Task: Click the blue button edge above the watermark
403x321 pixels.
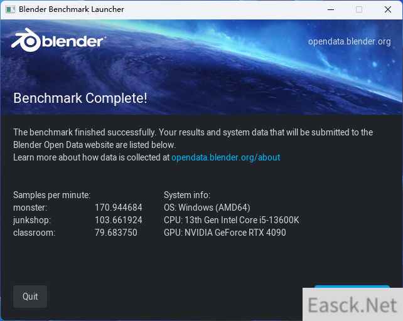Action: pos(352,286)
